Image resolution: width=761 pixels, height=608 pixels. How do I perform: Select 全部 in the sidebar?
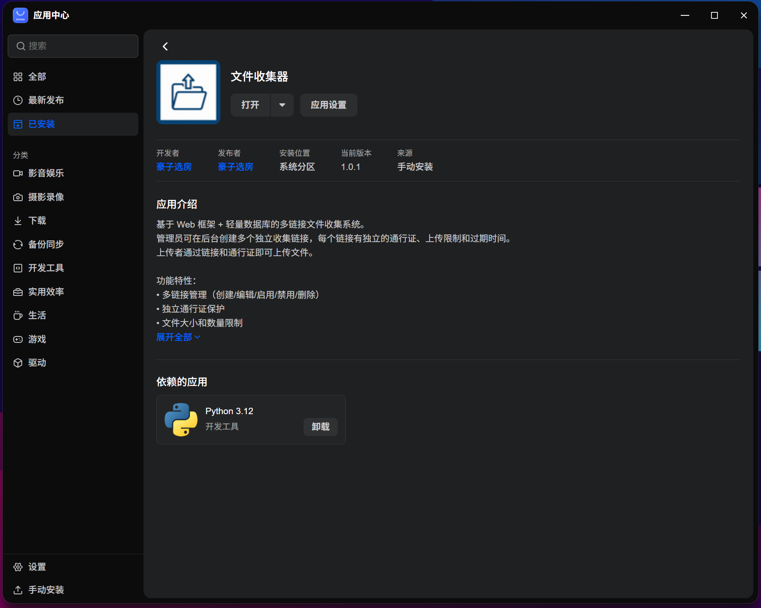click(73, 77)
